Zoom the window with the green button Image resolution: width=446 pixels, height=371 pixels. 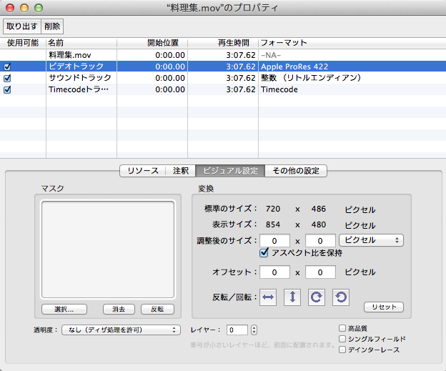39,8
